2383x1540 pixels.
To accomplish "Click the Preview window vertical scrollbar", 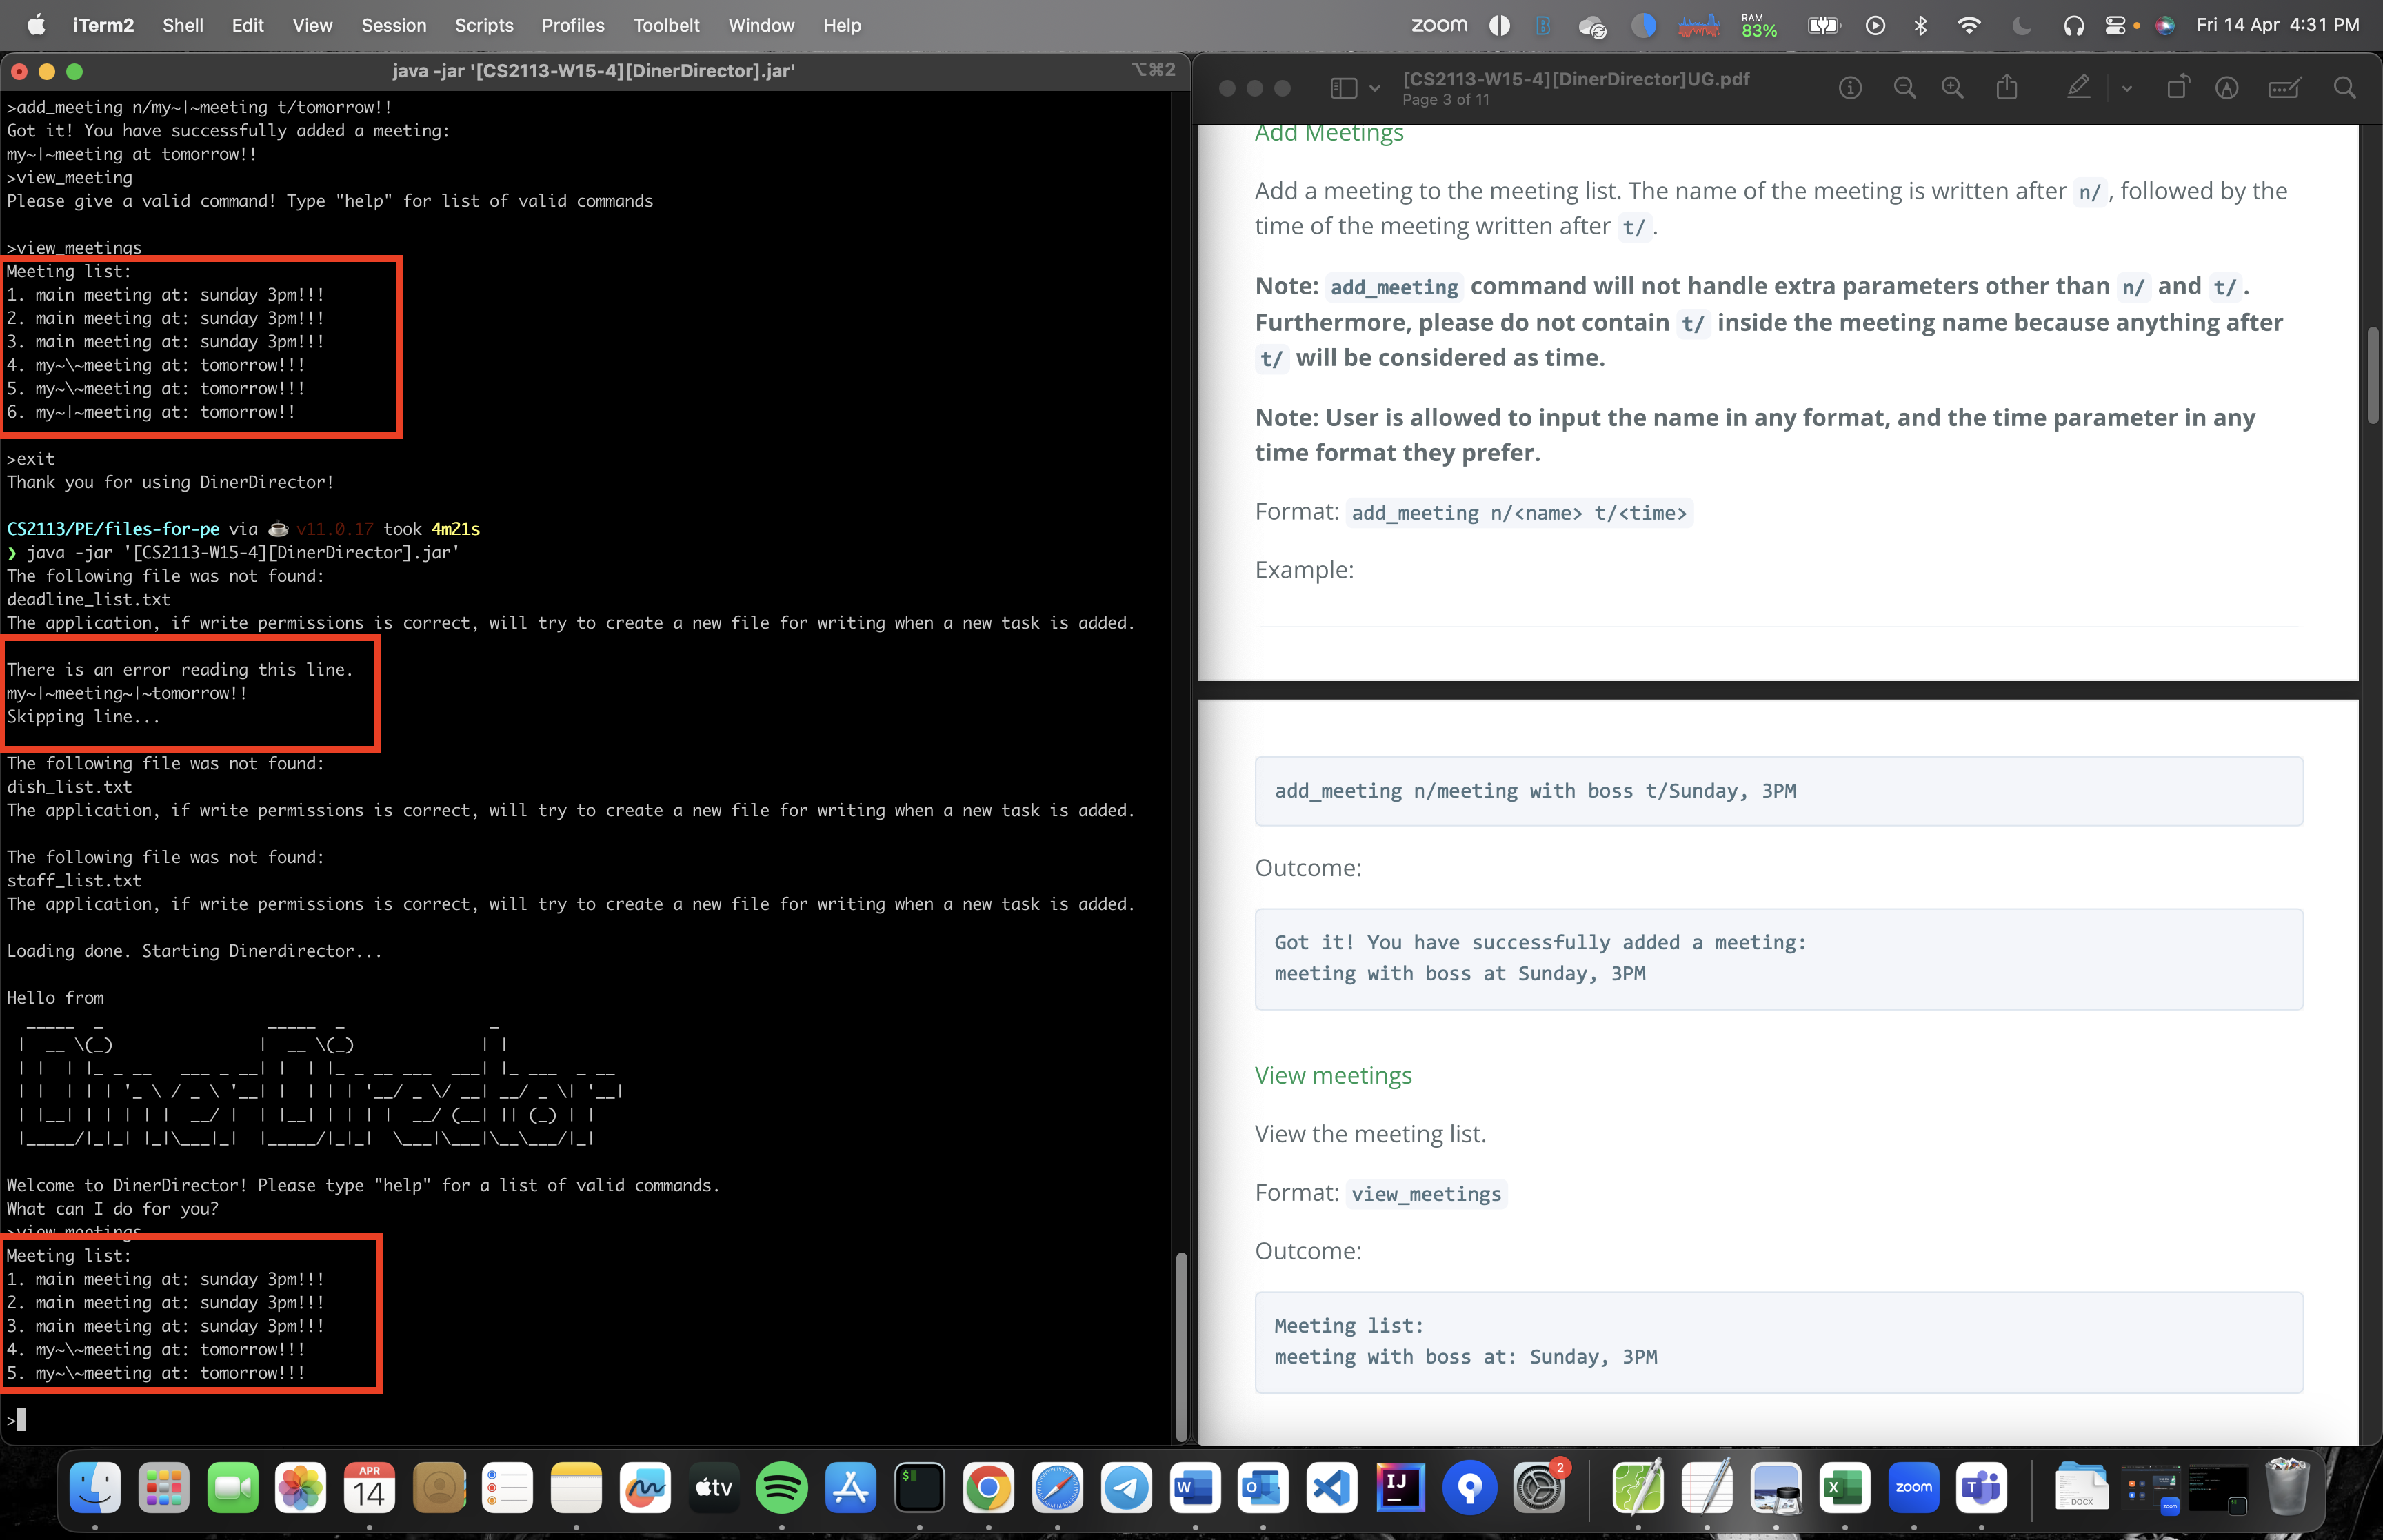I will pyautogui.click(x=2372, y=375).
